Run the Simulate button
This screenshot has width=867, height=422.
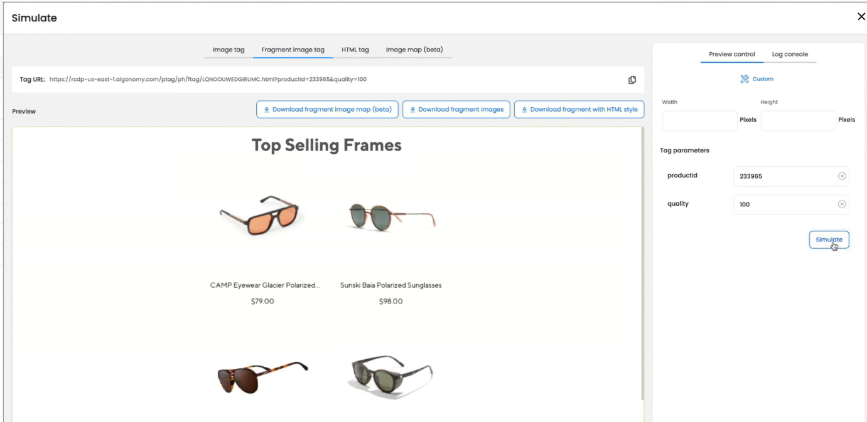829,240
